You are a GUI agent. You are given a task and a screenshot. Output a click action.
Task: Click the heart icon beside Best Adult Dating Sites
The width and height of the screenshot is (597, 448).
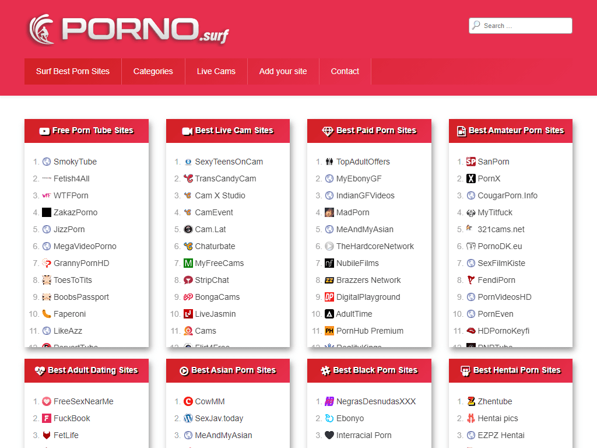40,370
